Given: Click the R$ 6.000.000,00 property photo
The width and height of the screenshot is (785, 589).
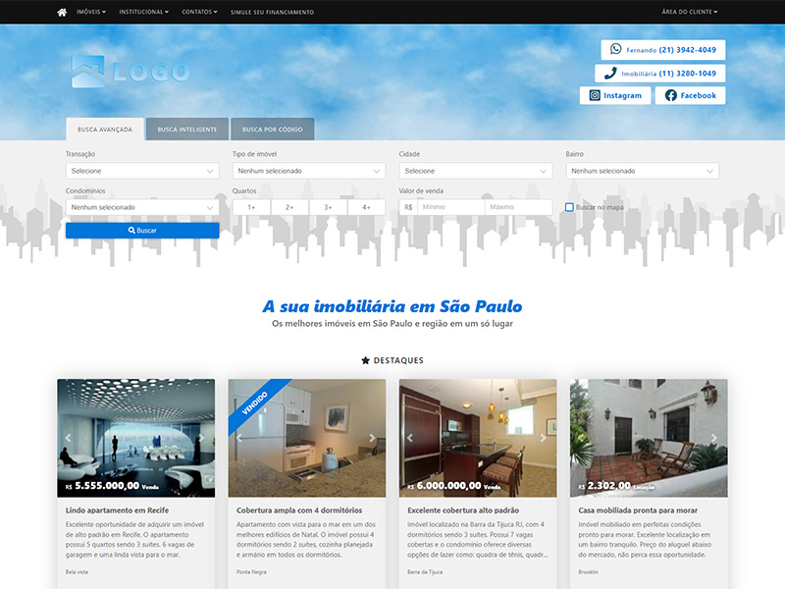Looking at the screenshot, I should coord(478,438).
